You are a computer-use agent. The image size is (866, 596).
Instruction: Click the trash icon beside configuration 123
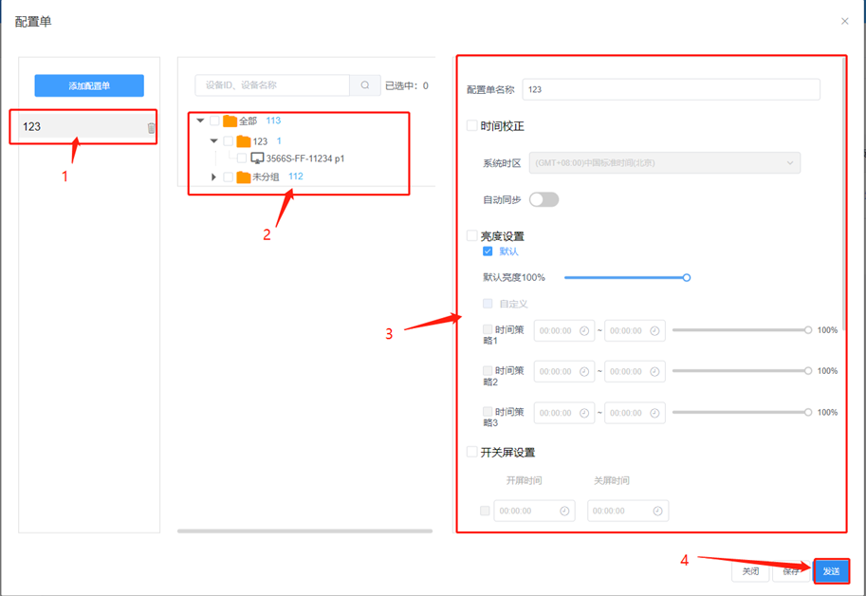(x=151, y=127)
